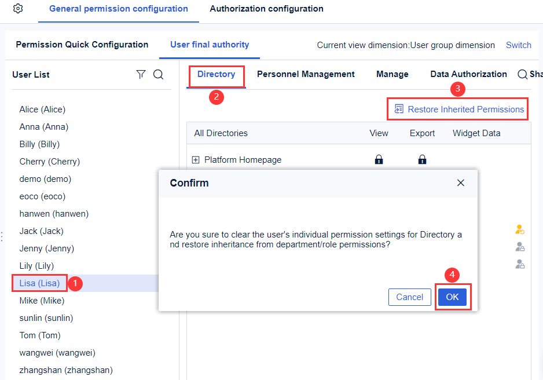Viewport: 543px width, 380px height.
Task: Click the Switch link to change view dimension
Action: [518, 45]
